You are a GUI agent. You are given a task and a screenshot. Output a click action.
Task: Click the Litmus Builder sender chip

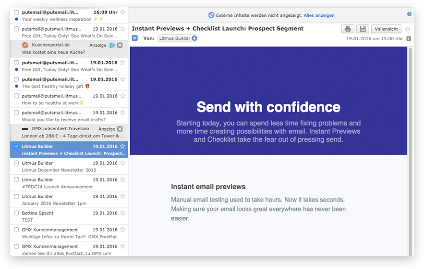[177, 38]
